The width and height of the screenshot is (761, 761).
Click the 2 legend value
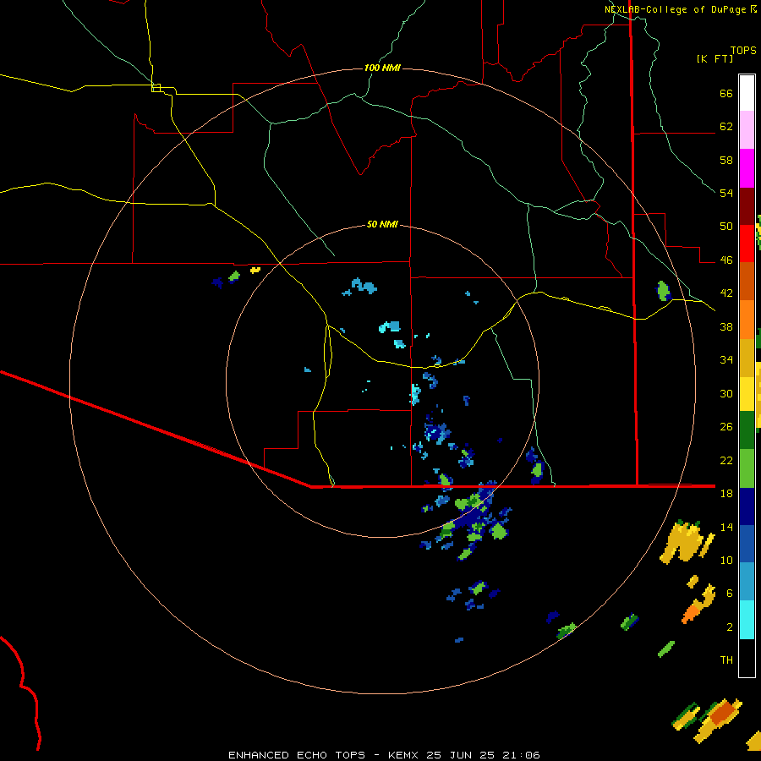coord(730,627)
